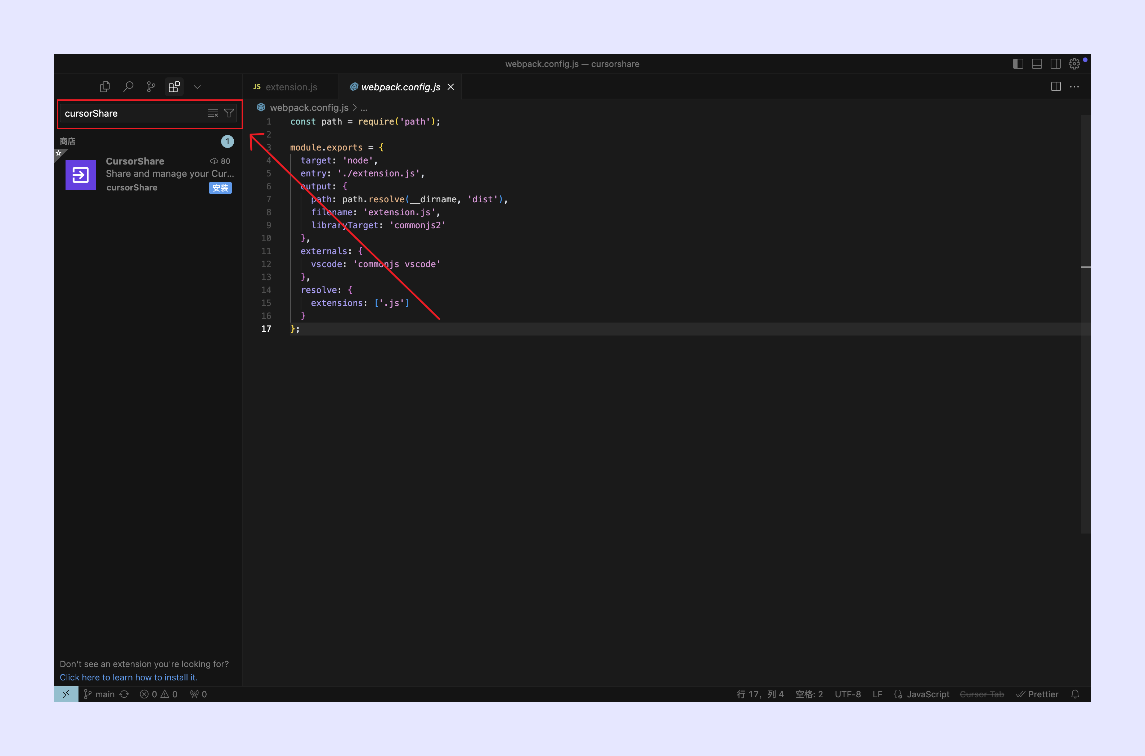Click module.exports on line 3
1145x756 pixels.
click(x=326, y=148)
